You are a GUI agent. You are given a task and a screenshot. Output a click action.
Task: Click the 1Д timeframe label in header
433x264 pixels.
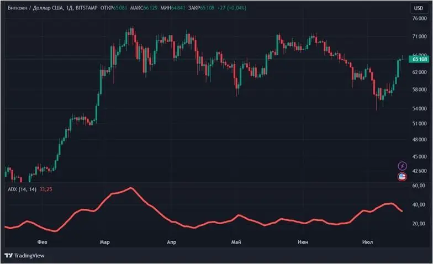tap(70, 8)
